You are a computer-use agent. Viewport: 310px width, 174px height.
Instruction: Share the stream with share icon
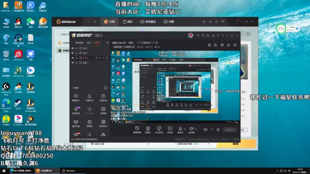[235, 45]
